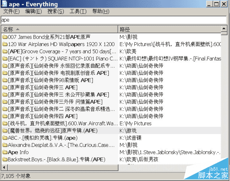The image size is (230, 181).
Task: Open the 帮助(H) menu
Action: click(100, 11)
